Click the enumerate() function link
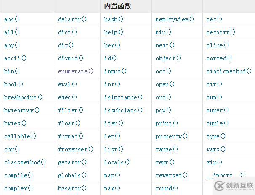Screen dimensions: 255x195 (x=76, y=71)
